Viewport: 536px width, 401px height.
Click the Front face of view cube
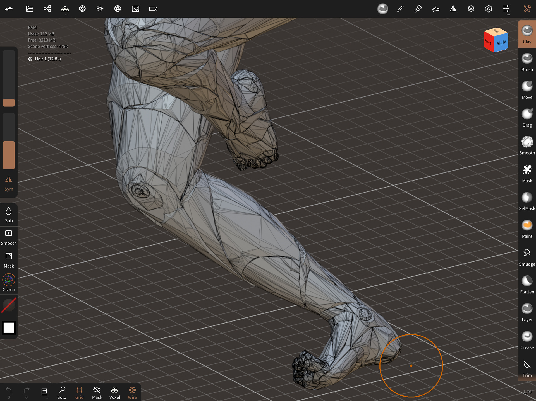click(488, 42)
